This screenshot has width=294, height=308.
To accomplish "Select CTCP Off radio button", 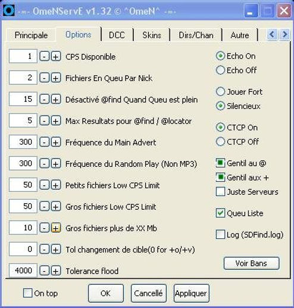I will 220,142.
